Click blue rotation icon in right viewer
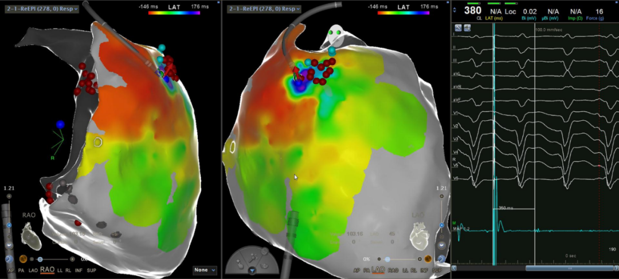 [x=442, y=259]
